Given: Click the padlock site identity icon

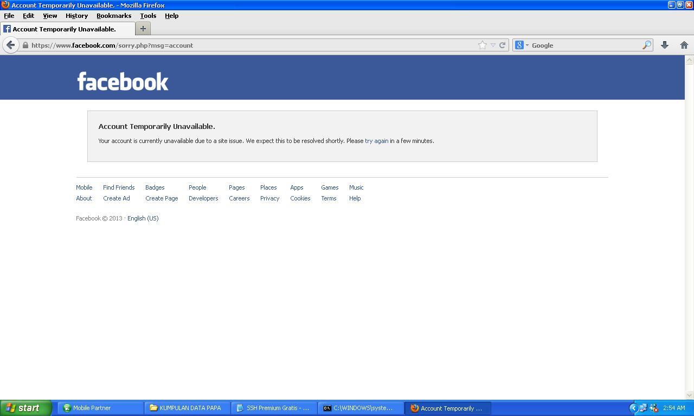Looking at the screenshot, I should pyautogui.click(x=25, y=45).
